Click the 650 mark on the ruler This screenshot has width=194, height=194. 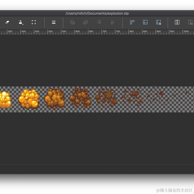(x=91, y=32)
